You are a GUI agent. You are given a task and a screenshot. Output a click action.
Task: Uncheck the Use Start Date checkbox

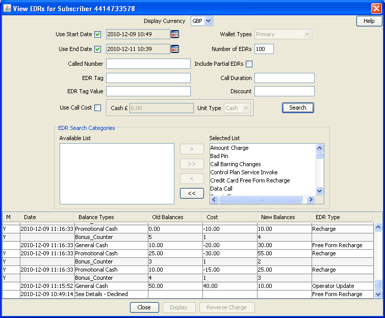pos(98,34)
